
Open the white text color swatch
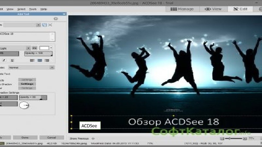pyautogui.click(x=44, y=48)
